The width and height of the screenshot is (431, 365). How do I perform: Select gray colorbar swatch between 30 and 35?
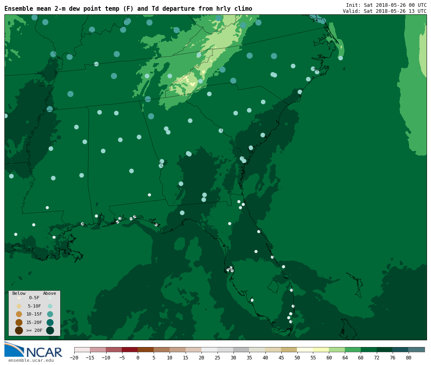(x=241, y=349)
